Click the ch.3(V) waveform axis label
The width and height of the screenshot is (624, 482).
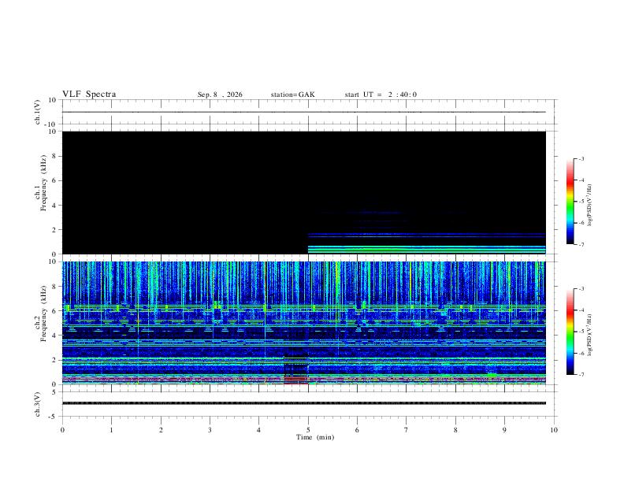click(37, 404)
